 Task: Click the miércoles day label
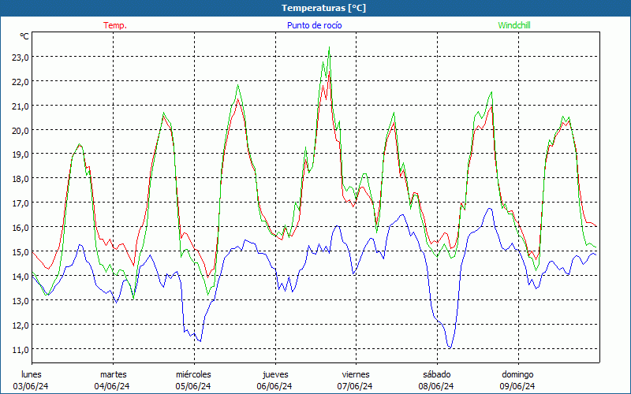click(x=193, y=374)
